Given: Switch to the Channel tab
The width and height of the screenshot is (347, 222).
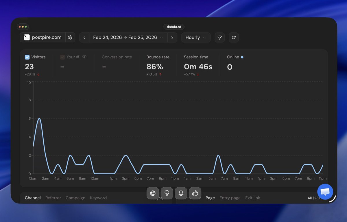Looking at the screenshot, I should [x=33, y=198].
